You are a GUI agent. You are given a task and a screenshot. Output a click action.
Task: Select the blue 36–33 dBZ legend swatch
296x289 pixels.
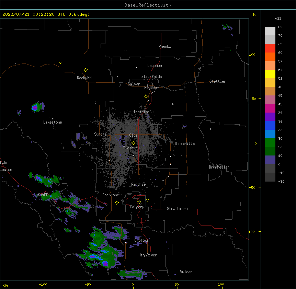270,125
